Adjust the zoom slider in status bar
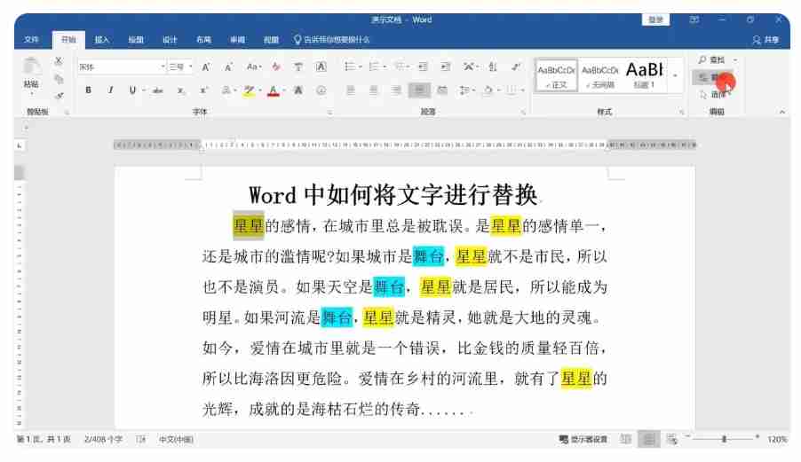The image size is (801, 462). pos(724,439)
